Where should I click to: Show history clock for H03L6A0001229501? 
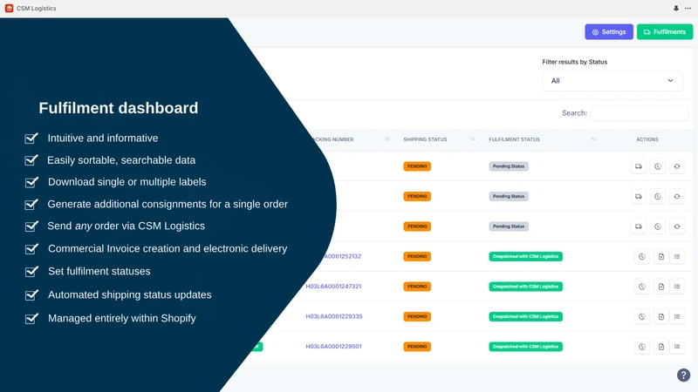click(642, 347)
